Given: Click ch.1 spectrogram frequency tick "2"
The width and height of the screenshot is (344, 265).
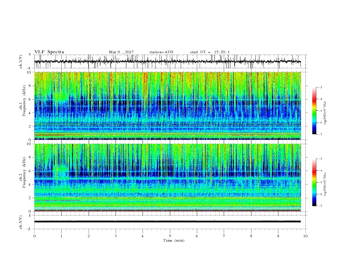Looking at the screenshot, I should 31,126.
